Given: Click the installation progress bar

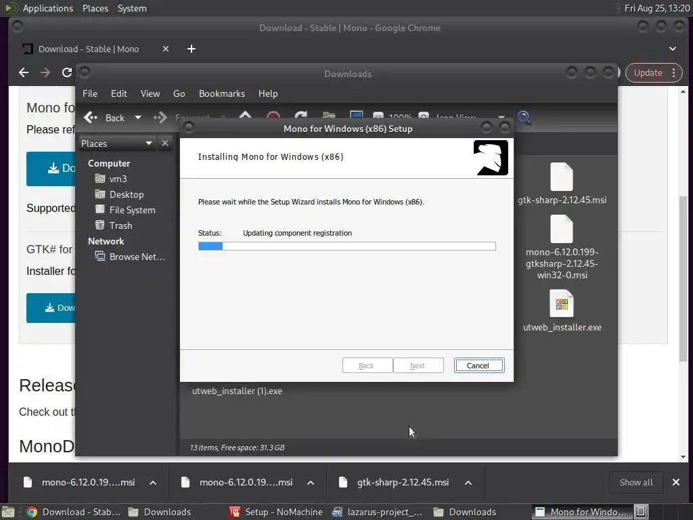Looking at the screenshot, I should (x=347, y=246).
